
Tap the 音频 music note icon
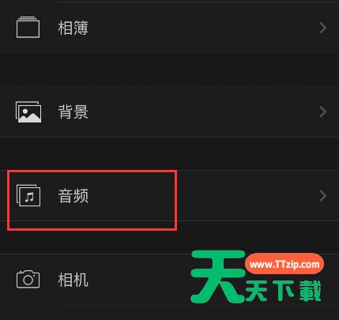click(x=28, y=195)
